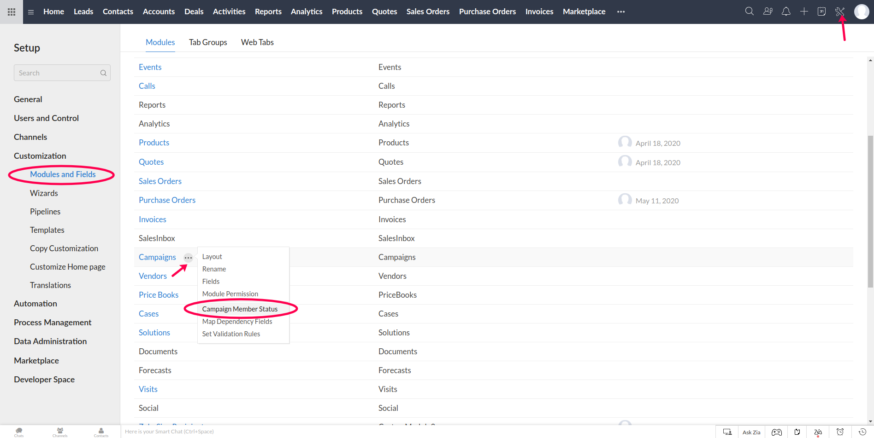Viewport: 874px width, 438px height.
Task: Go to Leads in top navigation
Action: [83, 12]
